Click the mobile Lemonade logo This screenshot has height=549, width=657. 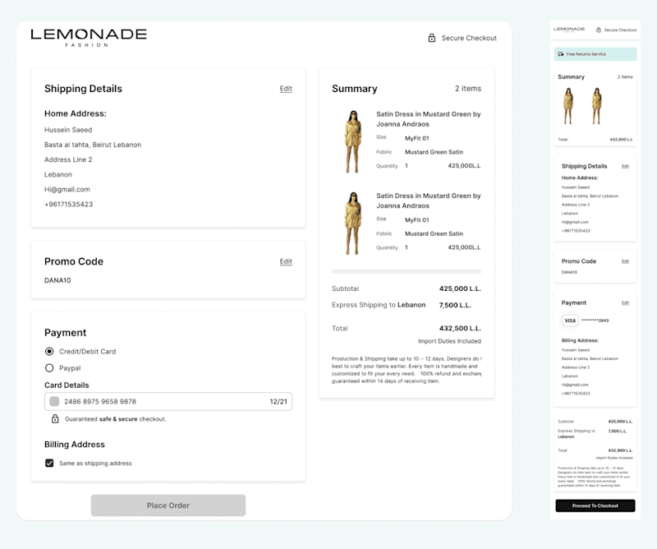click(569, 30)
